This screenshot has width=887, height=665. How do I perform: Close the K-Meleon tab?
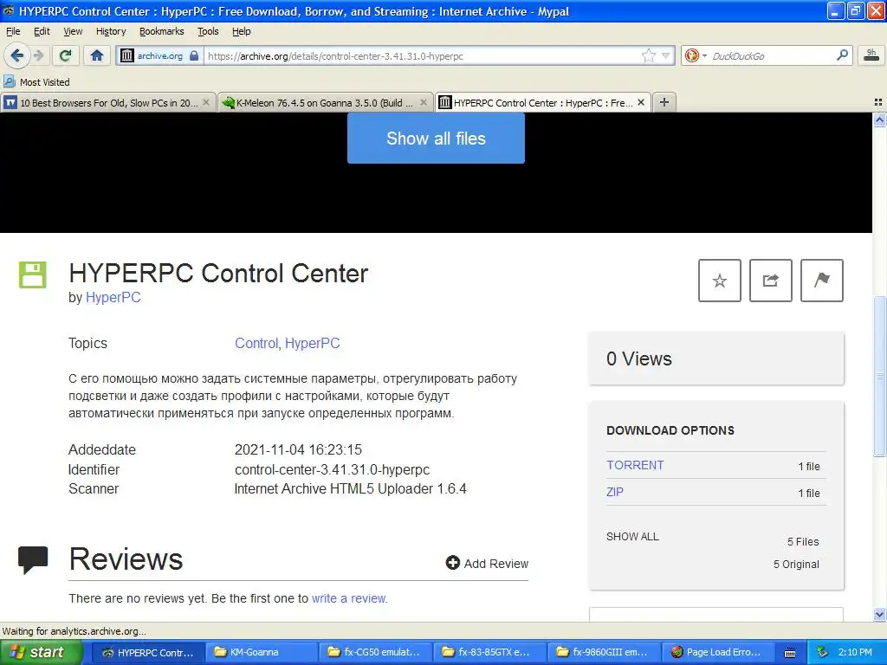(423, 102)
